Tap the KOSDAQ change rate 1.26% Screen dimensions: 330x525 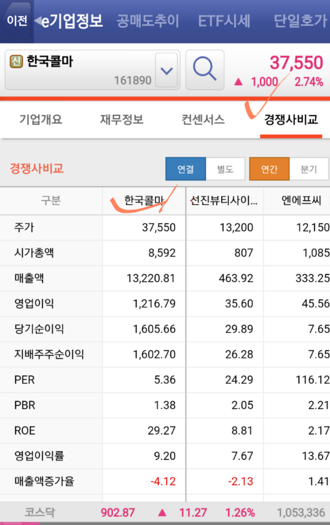pyautogui.click(x=240, y=512)
